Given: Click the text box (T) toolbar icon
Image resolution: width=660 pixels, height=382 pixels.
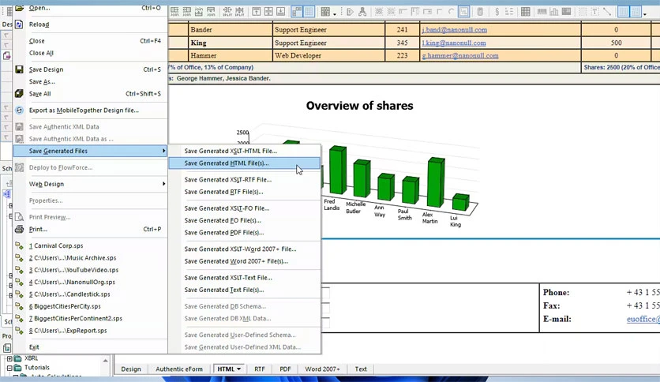Looking at the screenshot, I should [594, 12].
